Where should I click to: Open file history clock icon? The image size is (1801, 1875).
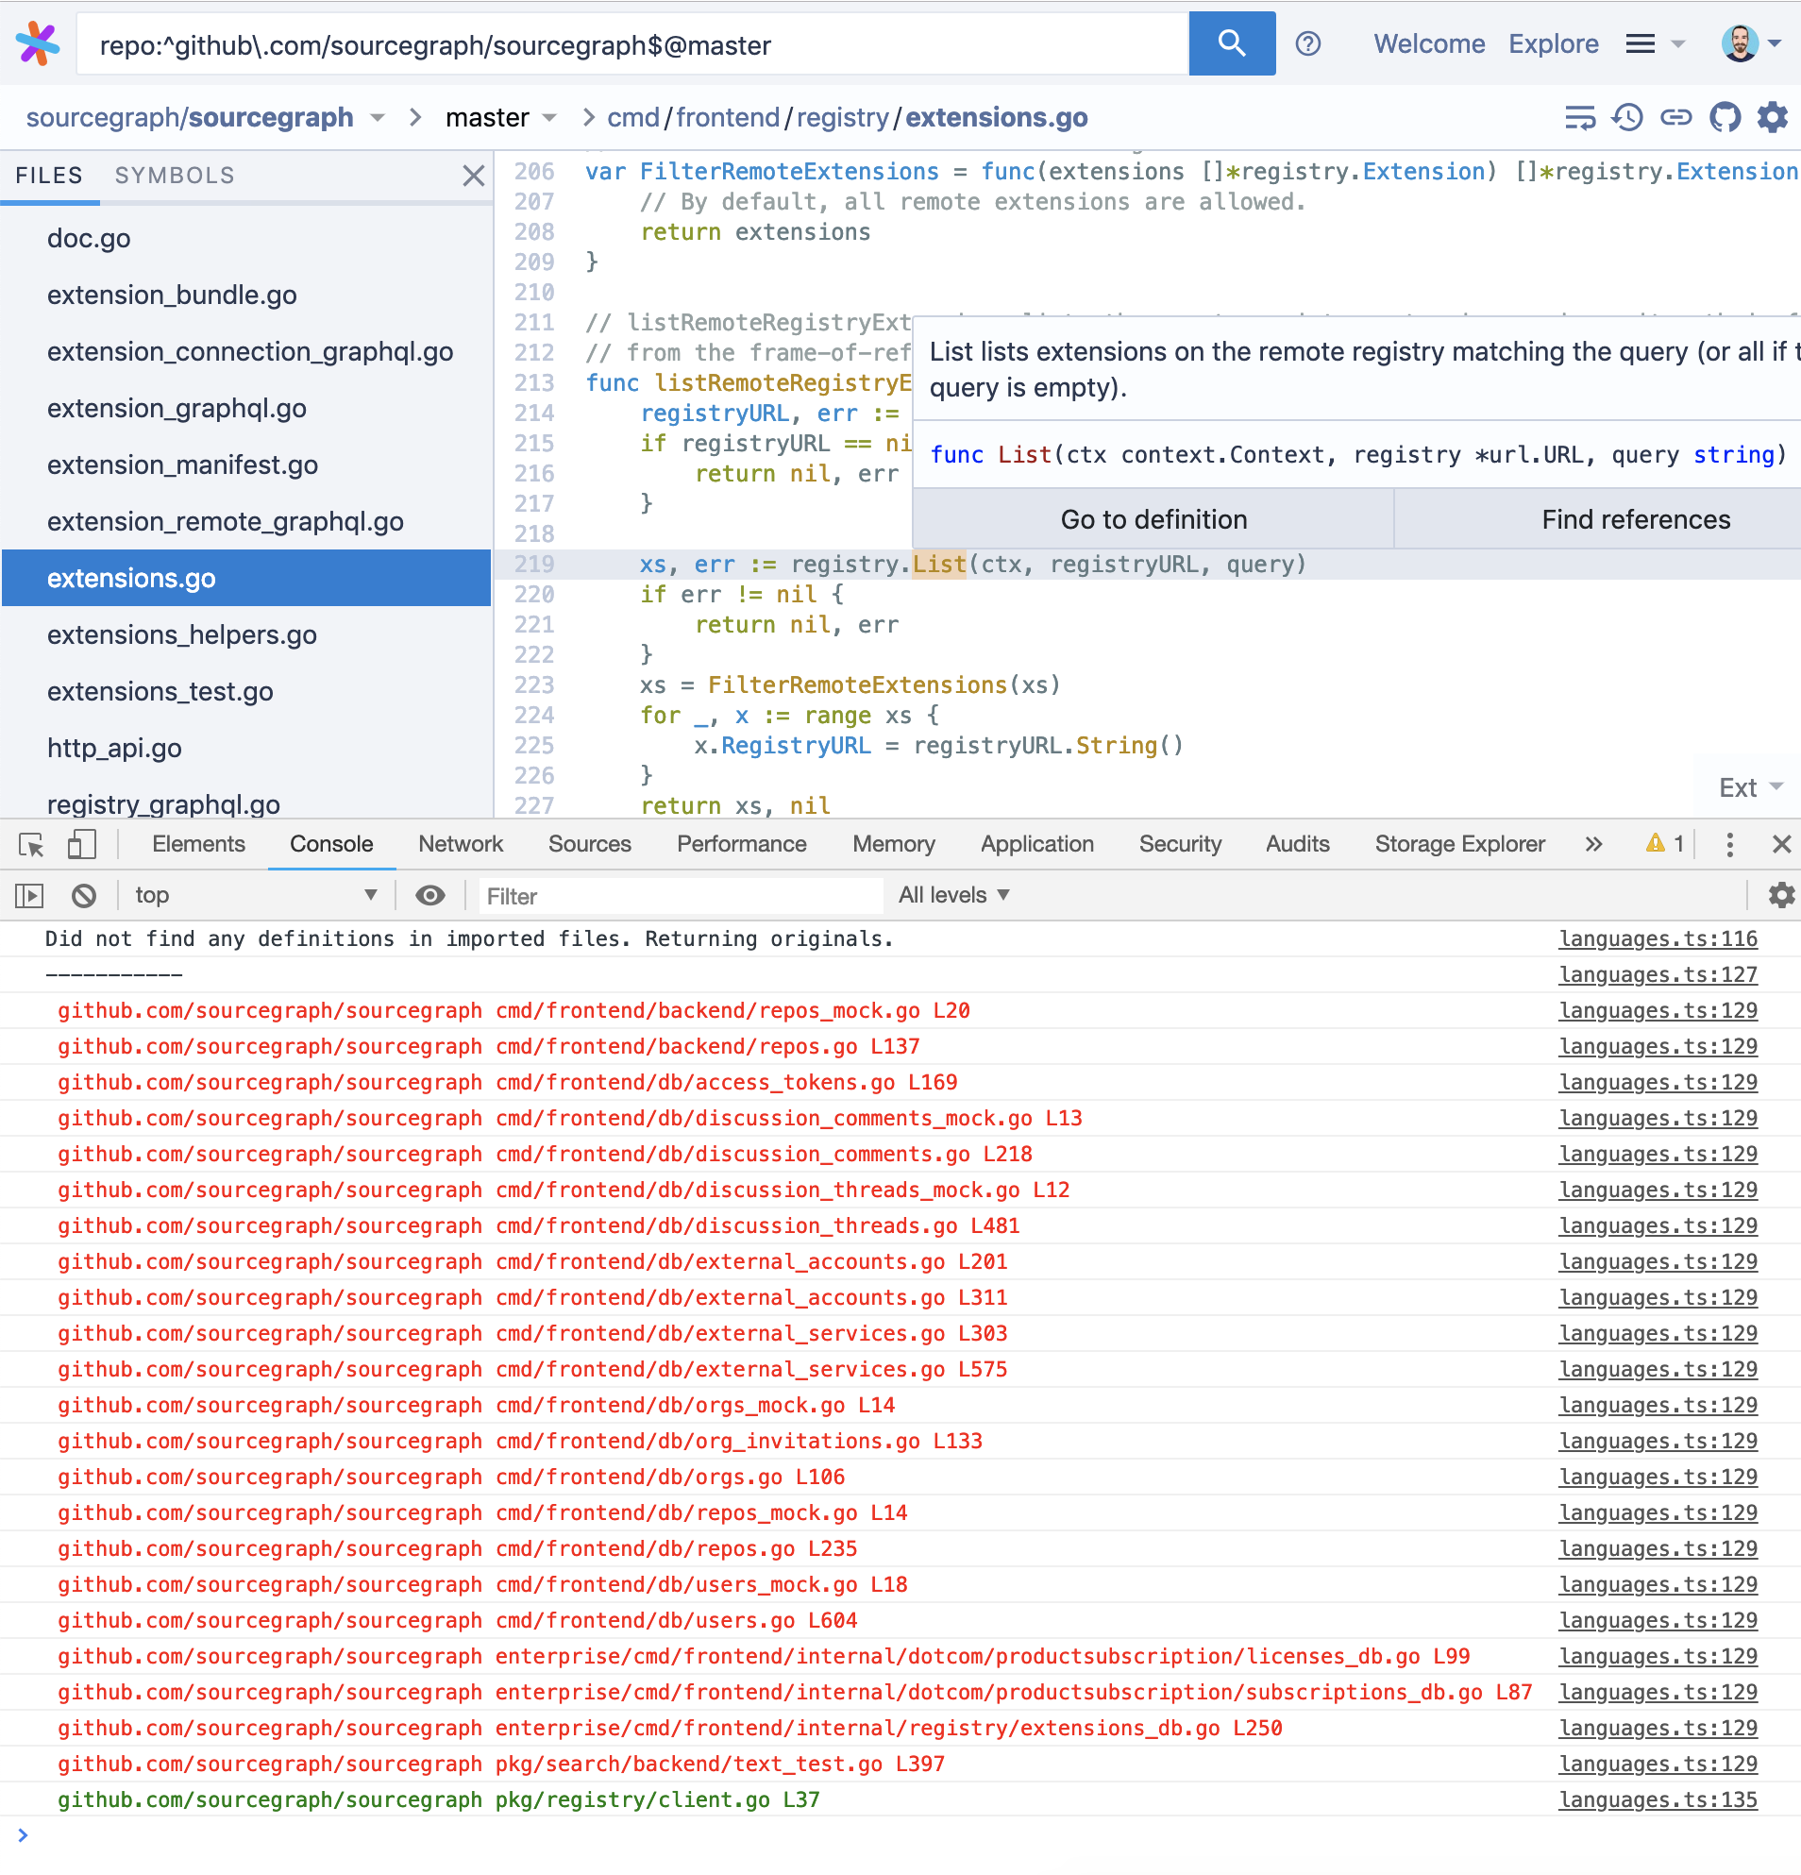point(1627,118)
